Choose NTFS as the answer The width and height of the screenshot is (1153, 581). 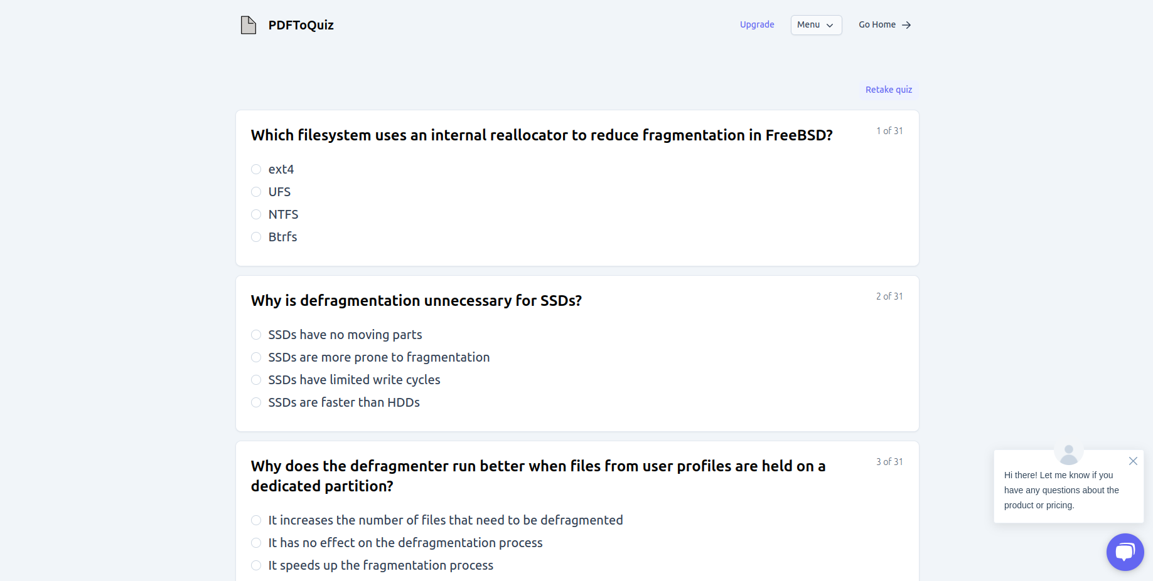click(256, 214)
